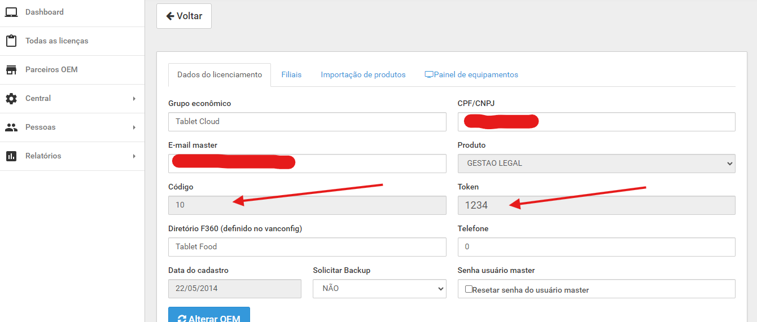The image size is (757, 322).
Task: Click the Parceiros OEM store icon
Action: point(11,70)
